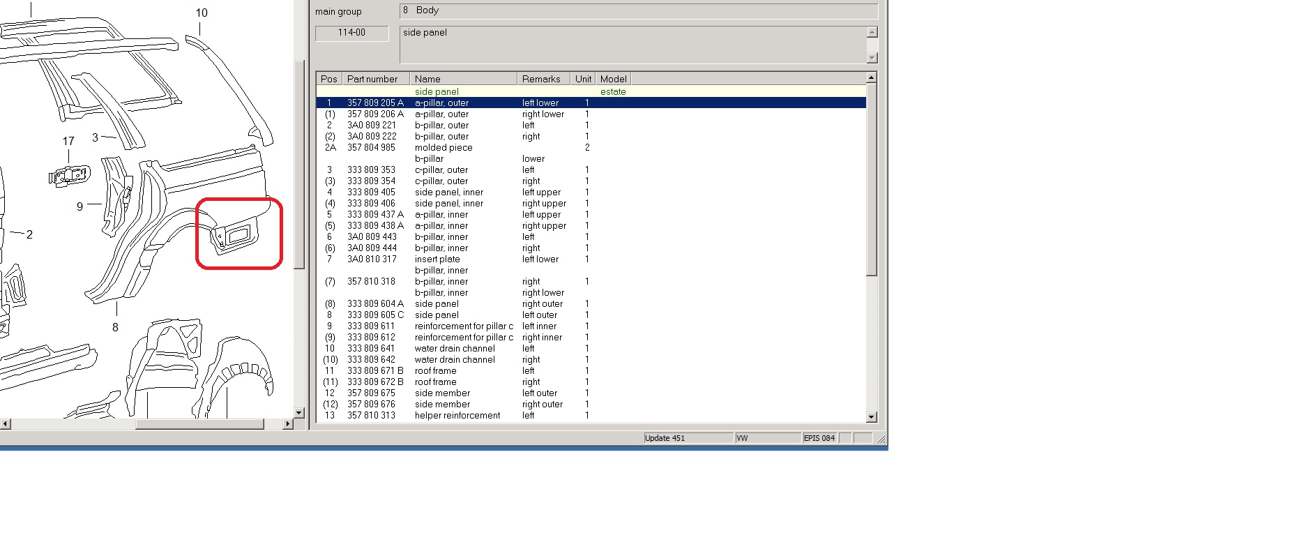Select the 3A0 809 221 b-pillar outer row
This screenshot has width=1311, height=558.
442,126
